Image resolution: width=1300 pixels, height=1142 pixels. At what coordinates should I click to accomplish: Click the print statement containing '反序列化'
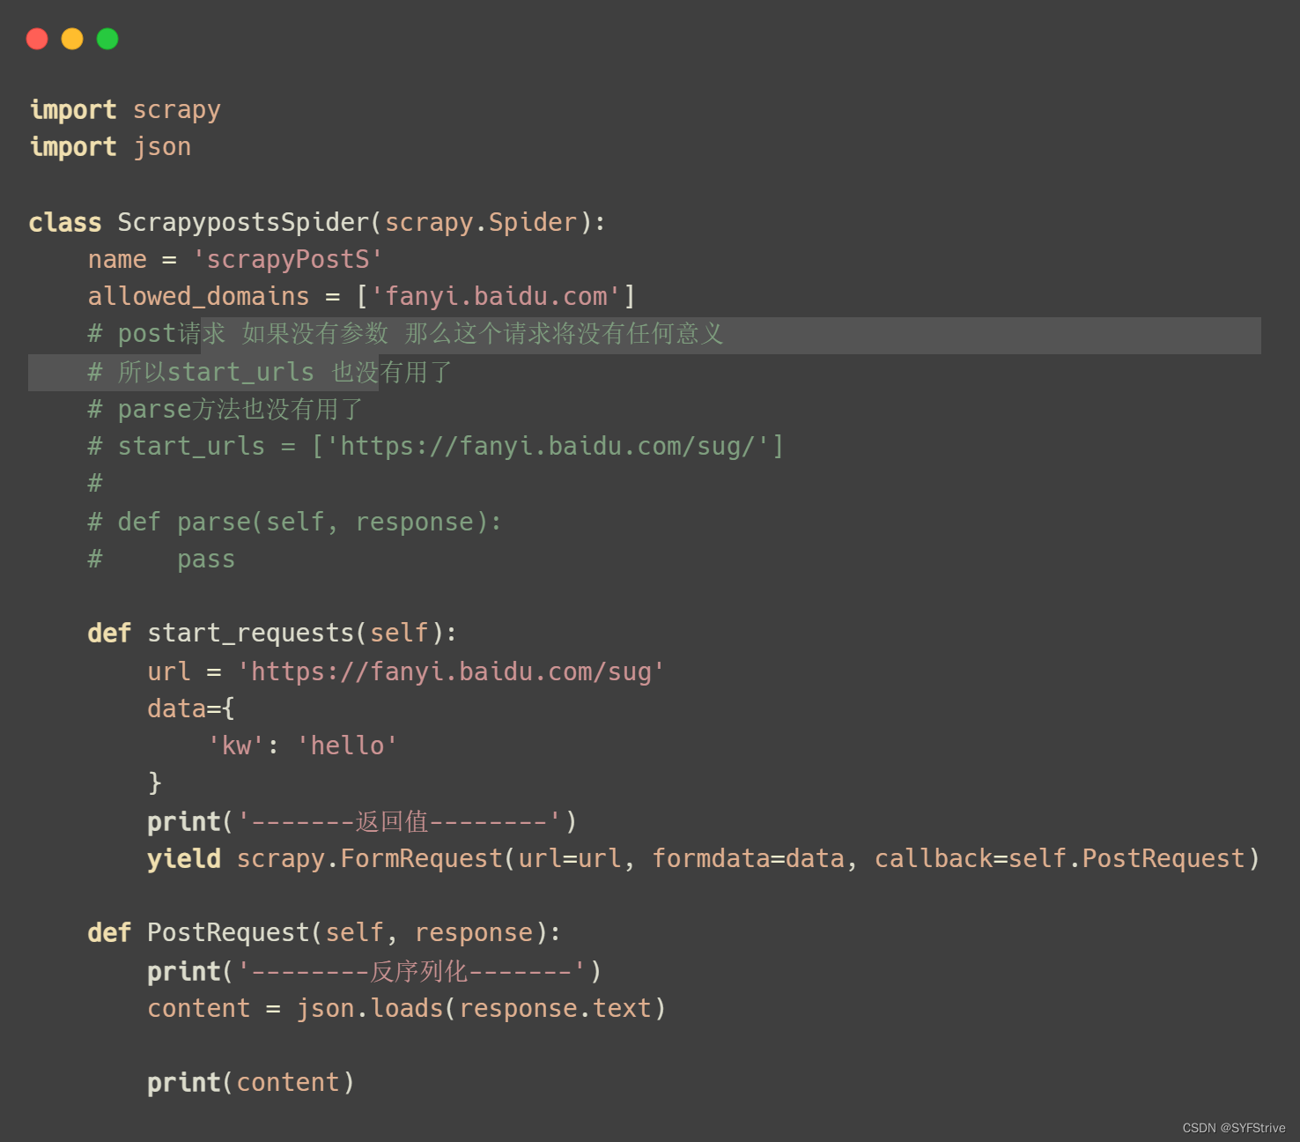click(x=374, y=971)
